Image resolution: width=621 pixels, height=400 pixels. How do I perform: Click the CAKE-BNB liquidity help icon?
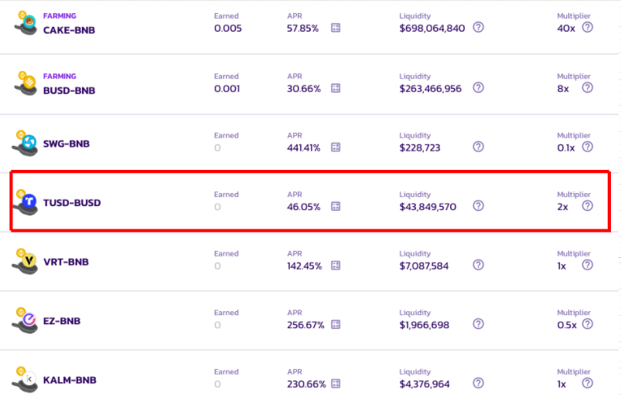(478, 28)
